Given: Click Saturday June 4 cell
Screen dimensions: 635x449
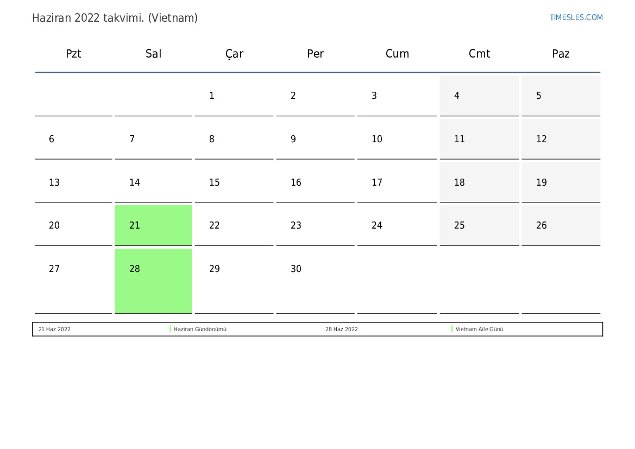Looking at the screenshot, I should coord(479,96).
